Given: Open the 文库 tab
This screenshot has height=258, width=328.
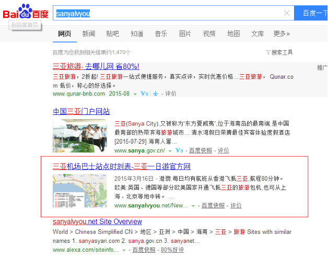Looking at the screenshot, I should coord(257,34).
